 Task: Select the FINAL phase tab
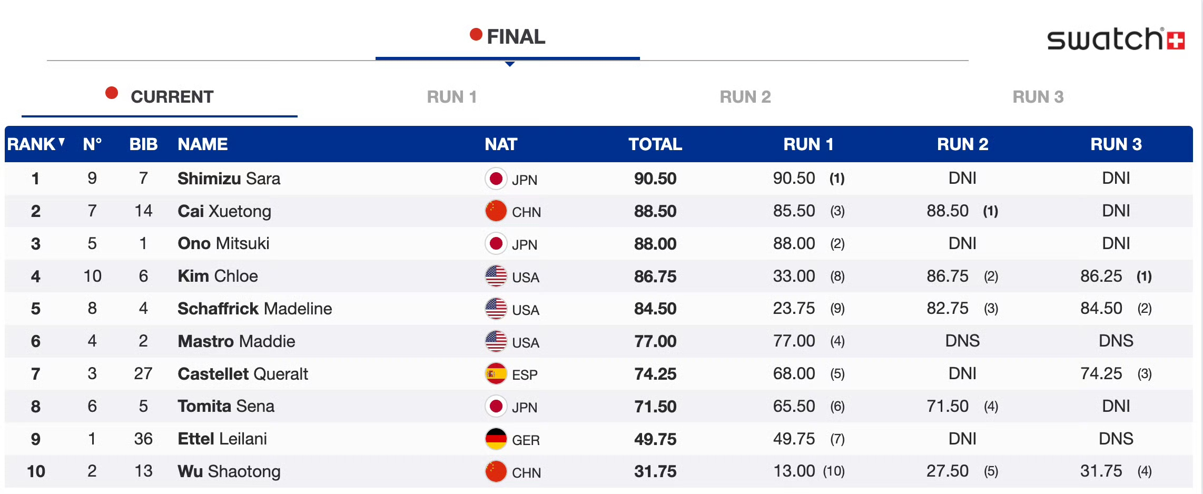coord(516,37)
